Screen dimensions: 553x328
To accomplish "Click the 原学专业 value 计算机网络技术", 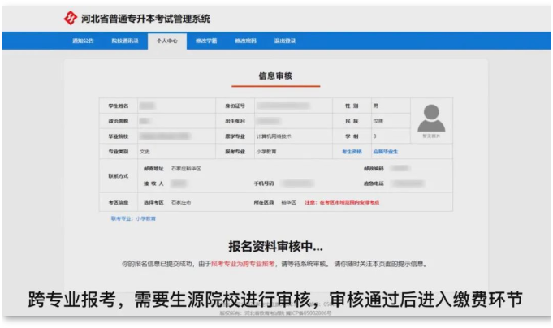I will 279,136.
